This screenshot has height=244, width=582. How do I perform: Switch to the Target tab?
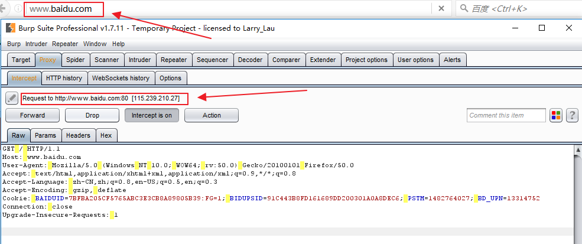(21, 60)
